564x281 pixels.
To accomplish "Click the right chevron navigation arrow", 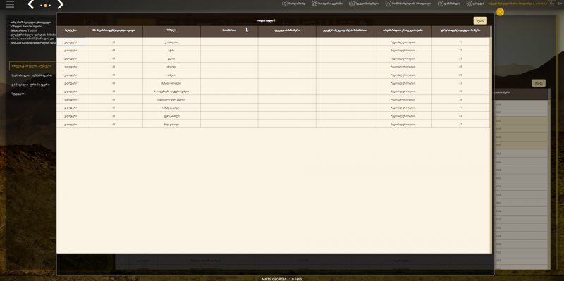I will click(61, 5).
